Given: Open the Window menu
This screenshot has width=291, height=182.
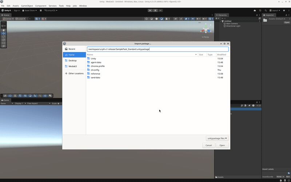Looking at the screenshot, I should pyautogui.click(x=83, y=6).
